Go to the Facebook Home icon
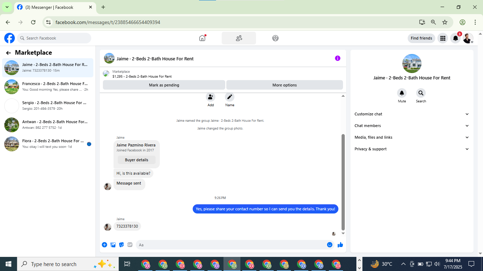 [x=202, y=38]
